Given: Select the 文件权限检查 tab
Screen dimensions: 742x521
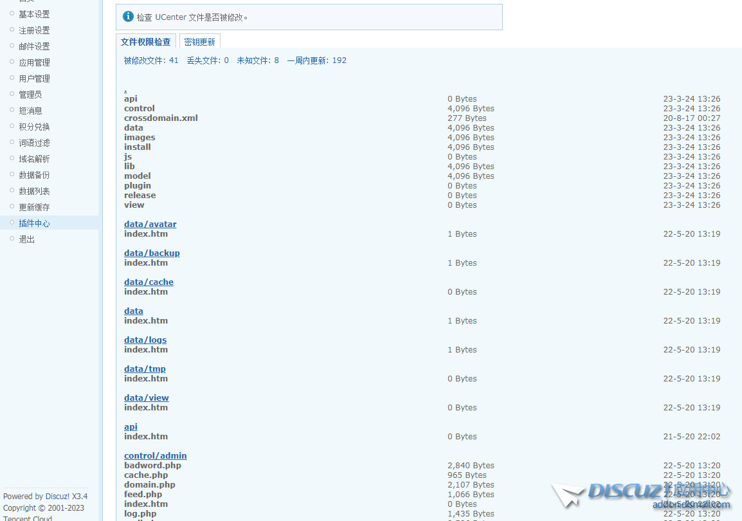Looking at the screenshot, I should (x=146, y=42).
